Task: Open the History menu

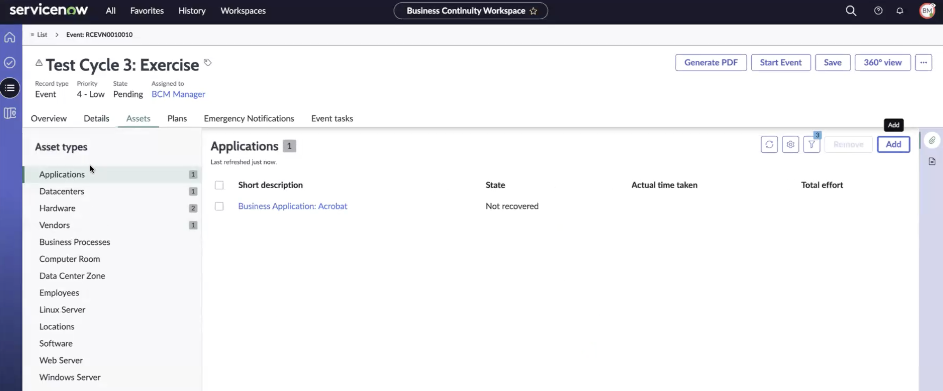Action: (192, 11)
